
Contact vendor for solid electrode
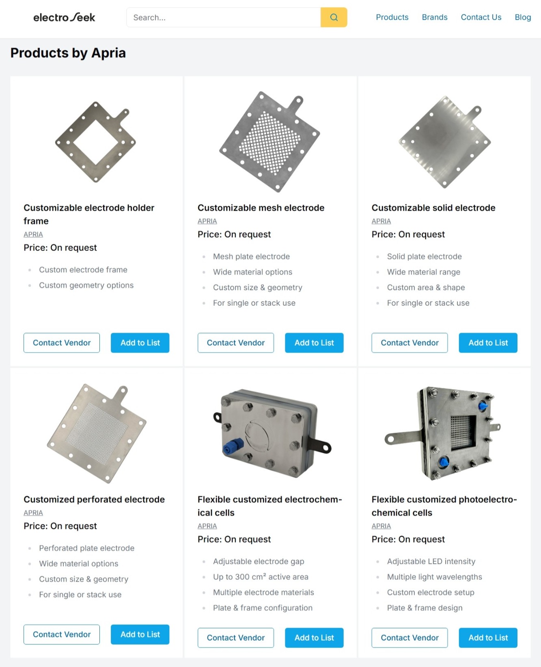pos(410,343)
